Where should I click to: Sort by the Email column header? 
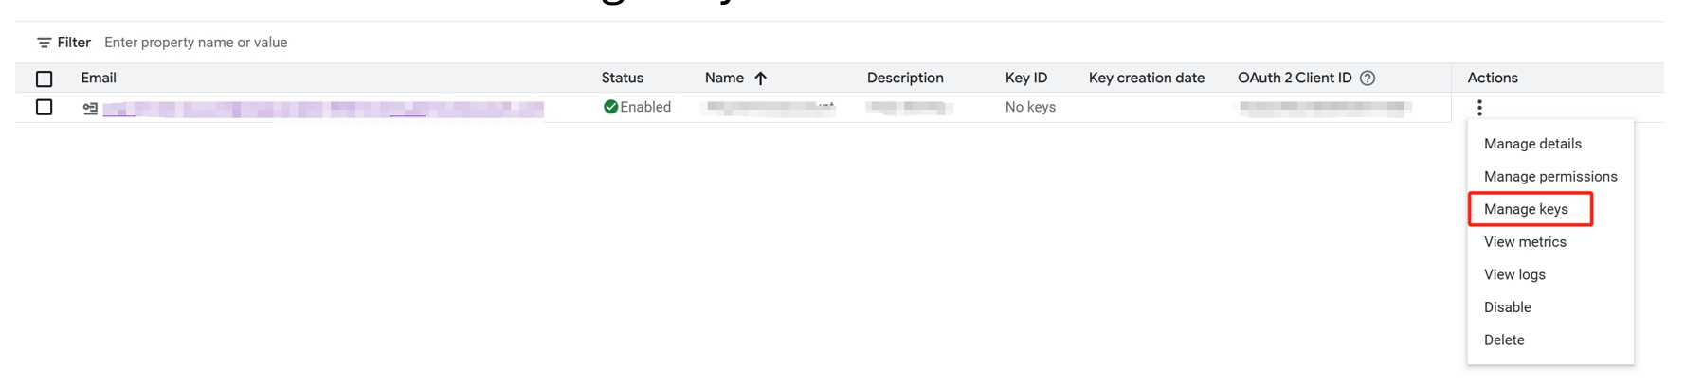(99, 78)
